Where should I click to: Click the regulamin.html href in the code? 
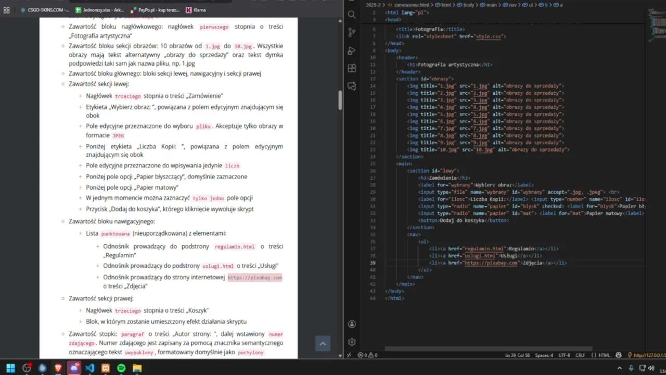coord(484,249)
